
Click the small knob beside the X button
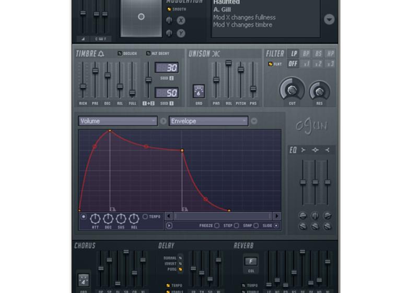(x=169, y=20)
